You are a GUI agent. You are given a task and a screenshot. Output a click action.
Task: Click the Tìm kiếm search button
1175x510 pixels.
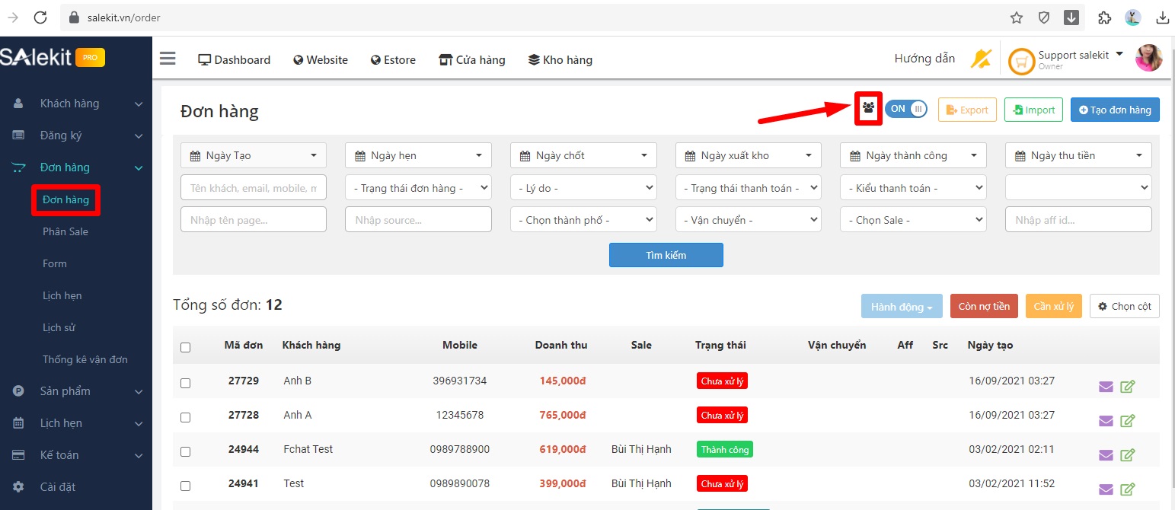click(666, 255)
